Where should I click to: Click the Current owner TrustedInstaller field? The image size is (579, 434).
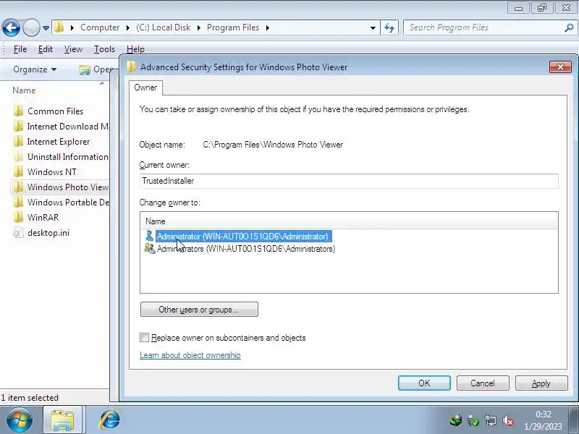pos(349,181)
